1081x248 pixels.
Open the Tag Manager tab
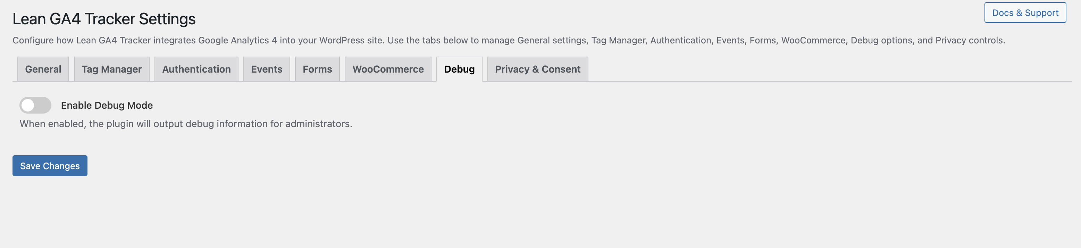point(112,69)
